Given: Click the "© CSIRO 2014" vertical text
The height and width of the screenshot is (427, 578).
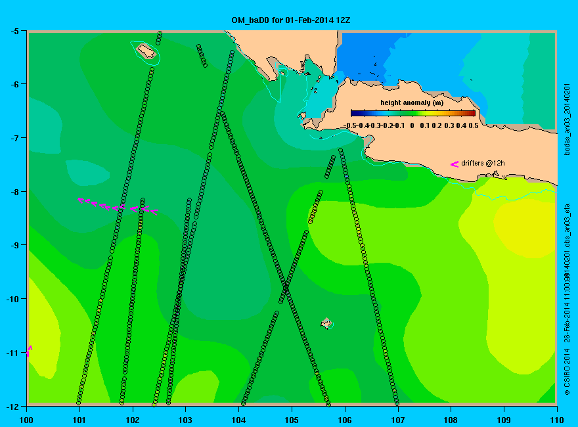Looking at the screenshot, I should [567, 372].
